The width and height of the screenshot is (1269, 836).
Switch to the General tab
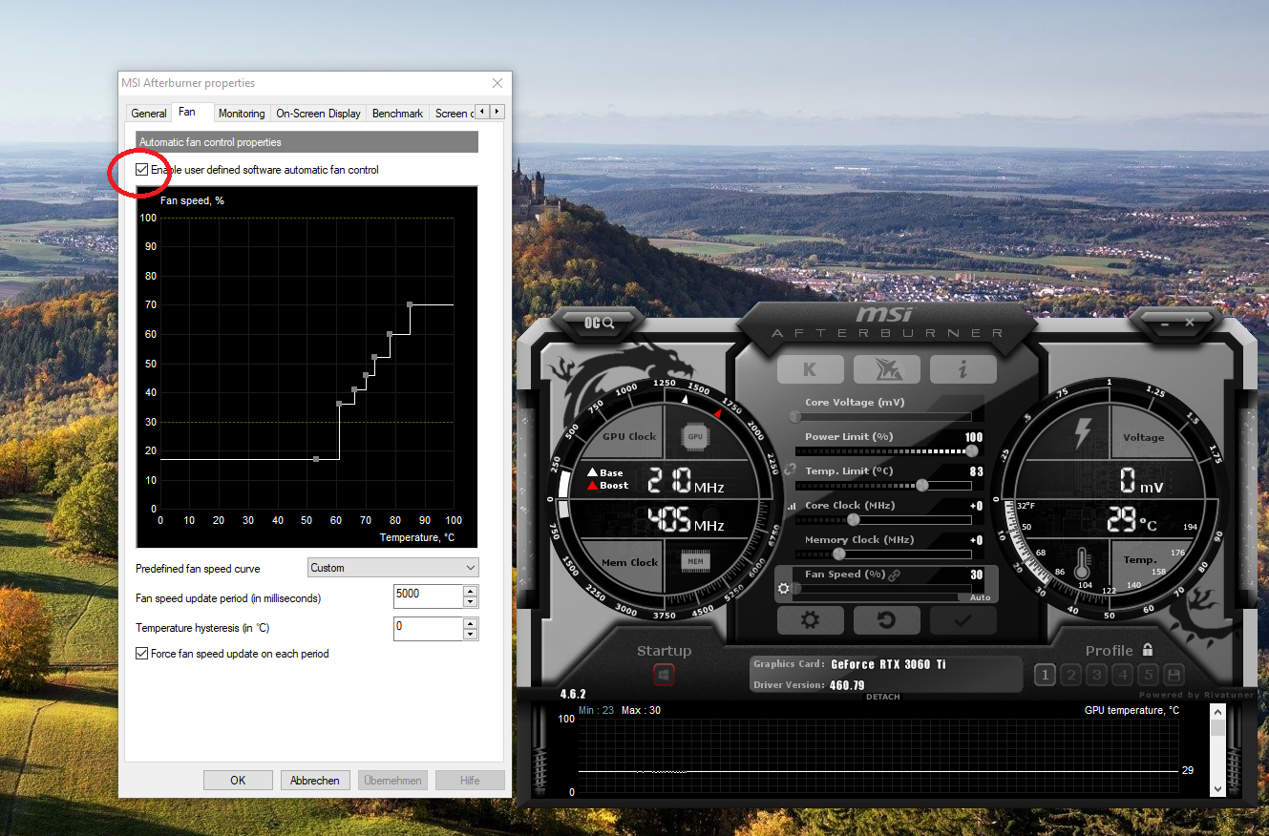tap(149, 114)
